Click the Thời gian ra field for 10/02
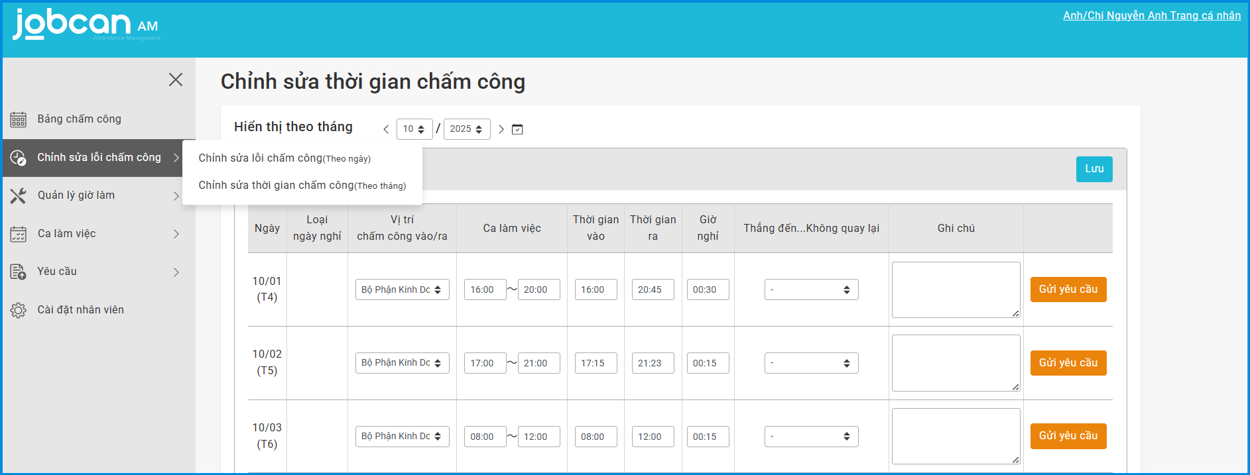Image resolution: width=1250 pixels, height=475 pixels. point(653,363)
